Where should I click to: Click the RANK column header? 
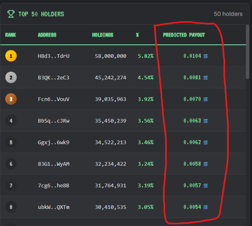(11, 35)
